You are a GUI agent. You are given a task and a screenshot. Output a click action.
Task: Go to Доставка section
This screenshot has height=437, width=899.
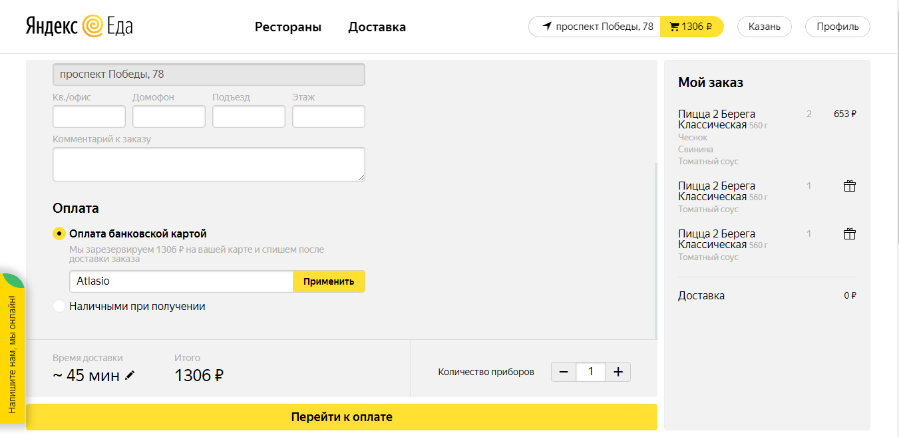pos(377,27)
